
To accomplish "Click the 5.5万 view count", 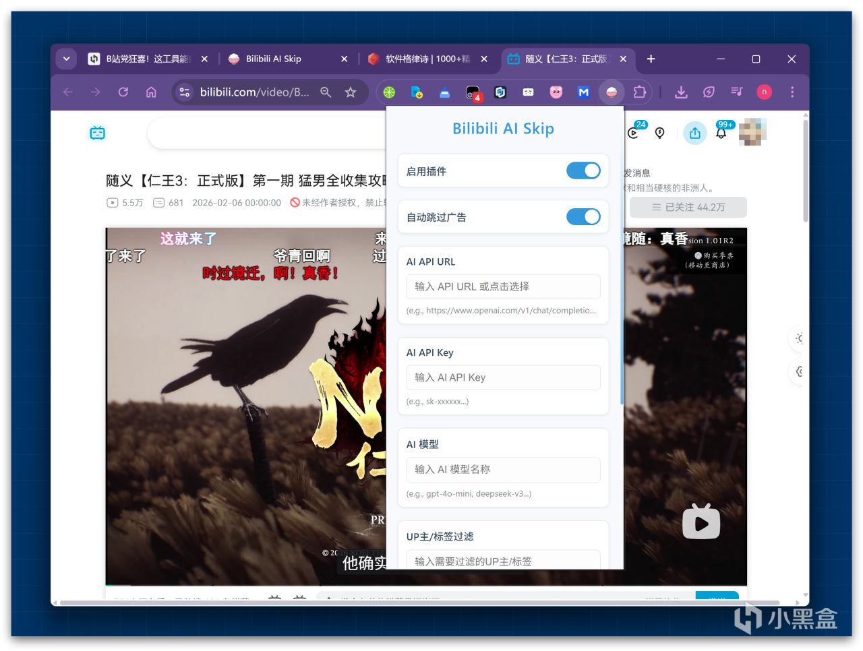I will 125,202.
